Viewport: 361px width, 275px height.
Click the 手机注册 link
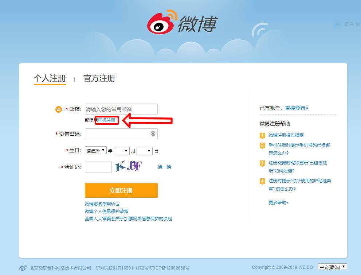click(107, 120)
